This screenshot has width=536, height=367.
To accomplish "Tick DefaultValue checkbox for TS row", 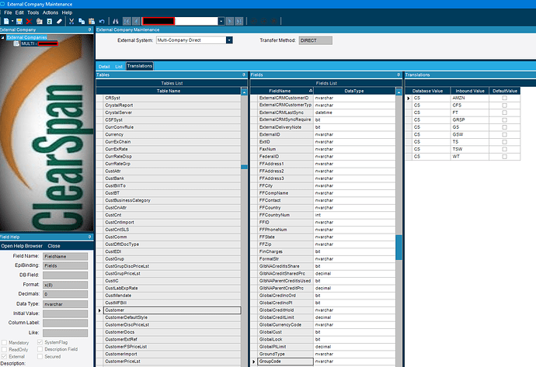I will pos(504,142).
